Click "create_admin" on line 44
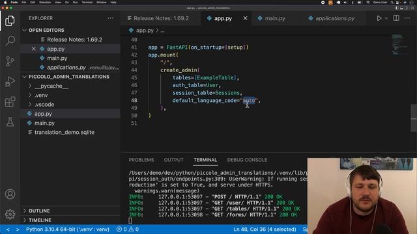This screenshot has width=417, height=234. (x=179, y=70)
